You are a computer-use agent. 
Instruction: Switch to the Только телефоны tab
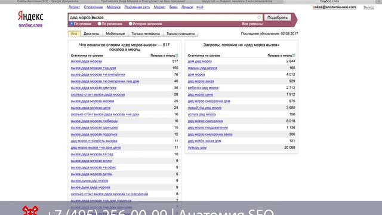click(x=146, y=33)
